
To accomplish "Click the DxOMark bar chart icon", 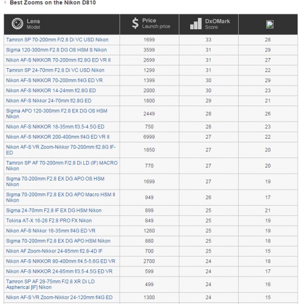I will (196, 23).
